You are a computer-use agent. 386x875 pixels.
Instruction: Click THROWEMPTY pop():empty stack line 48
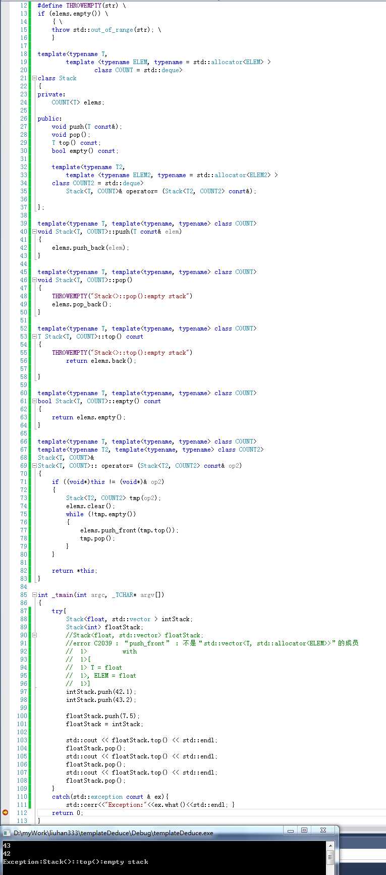click(x=122, y=296)
